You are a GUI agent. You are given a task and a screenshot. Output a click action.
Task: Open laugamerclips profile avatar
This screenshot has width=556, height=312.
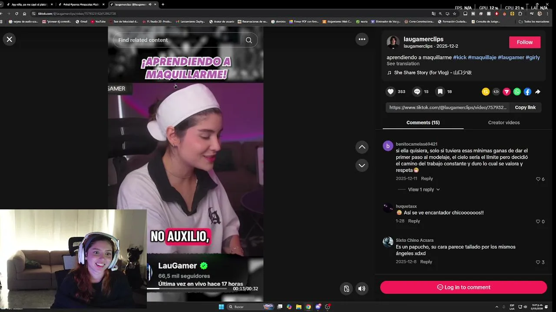(393, 42)
